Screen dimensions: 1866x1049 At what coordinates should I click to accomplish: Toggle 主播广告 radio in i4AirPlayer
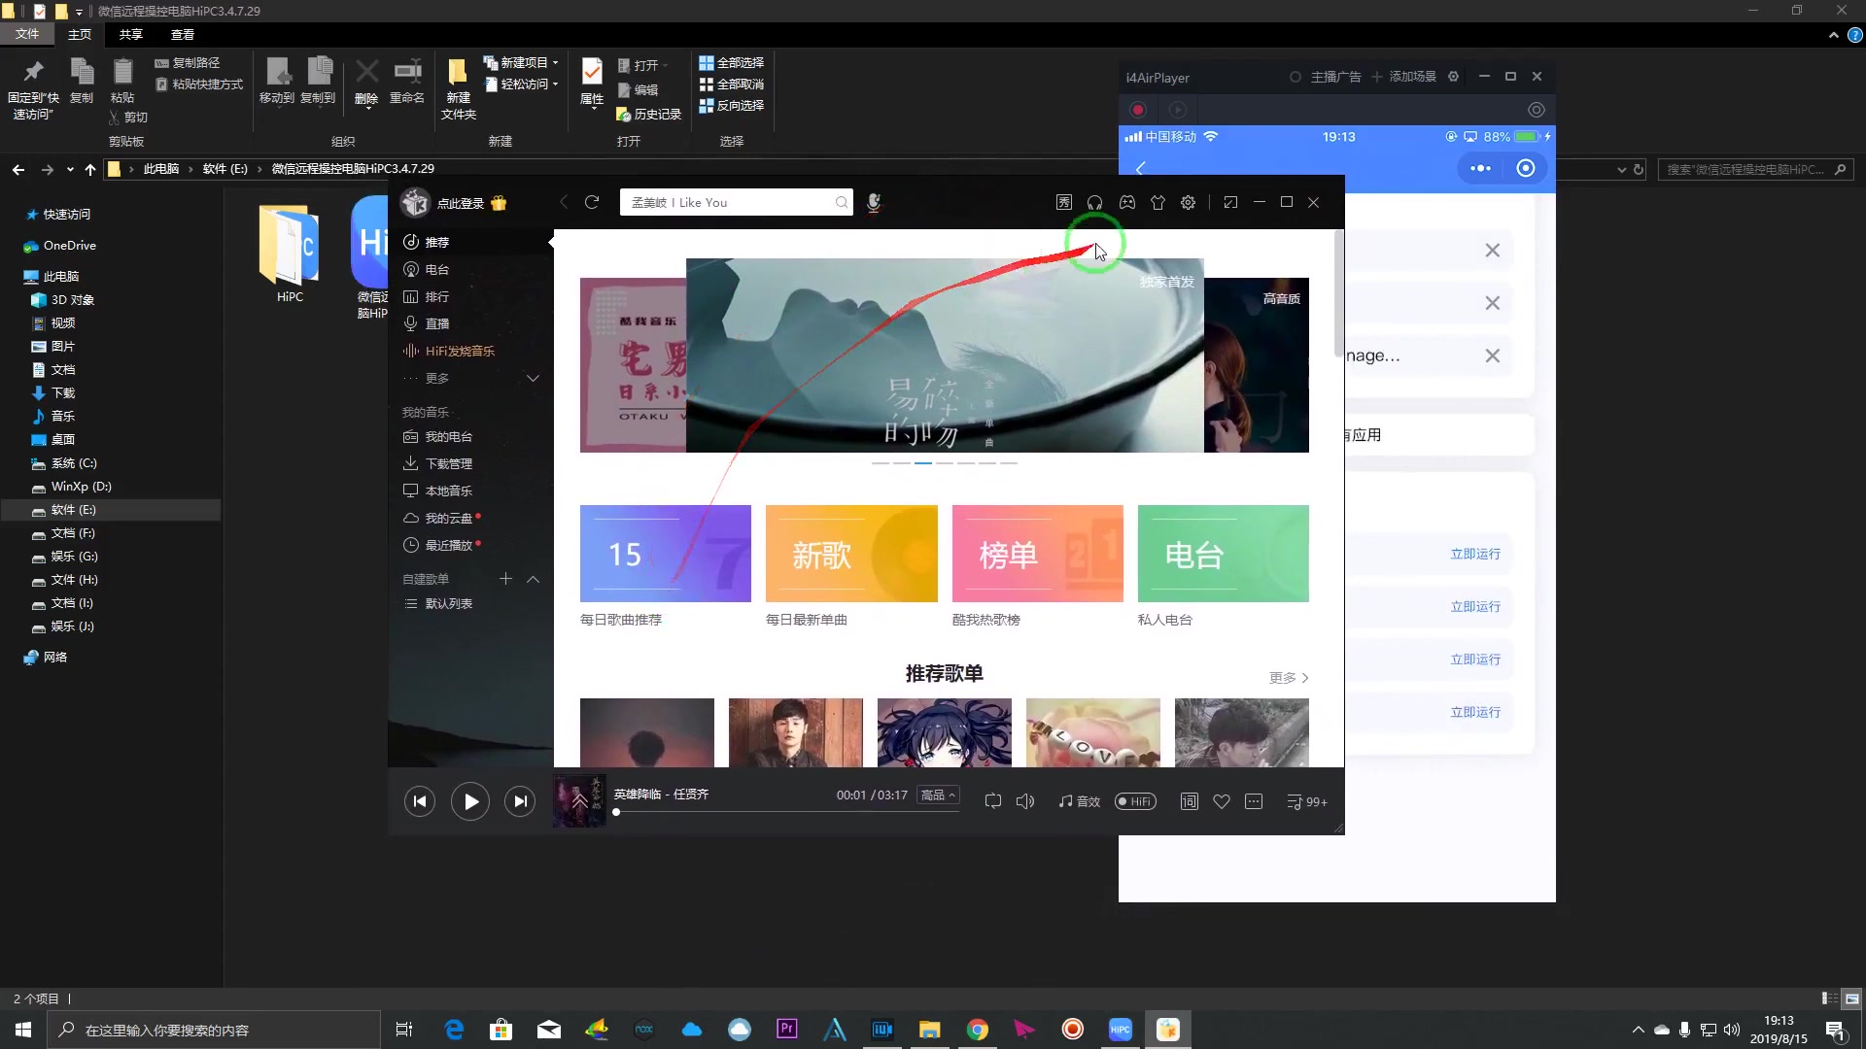click(x=1325, y=77)
